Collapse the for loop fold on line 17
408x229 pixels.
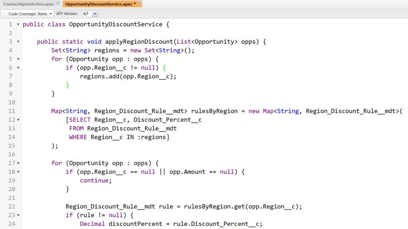18,163
